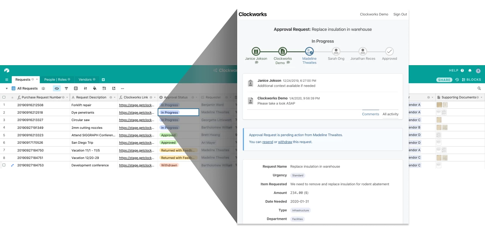Check the select-all rows header checkbox

click(x=4, y=97)
